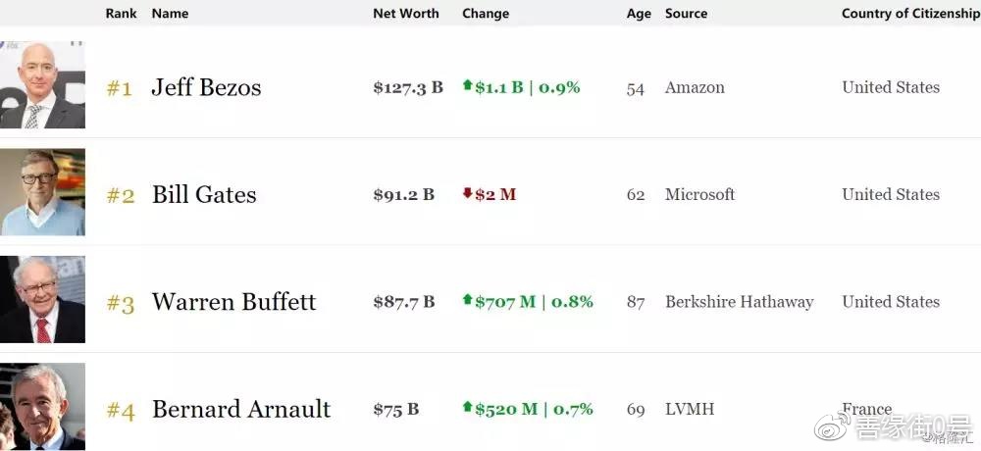Viewport: 981px width, 451px height.
Task: Click the red down arrow beside $2 M
Action: [467, 194]
